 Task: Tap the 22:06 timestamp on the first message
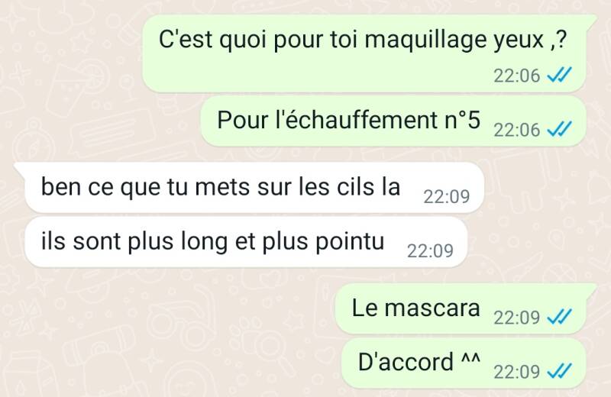pos(517,76)
